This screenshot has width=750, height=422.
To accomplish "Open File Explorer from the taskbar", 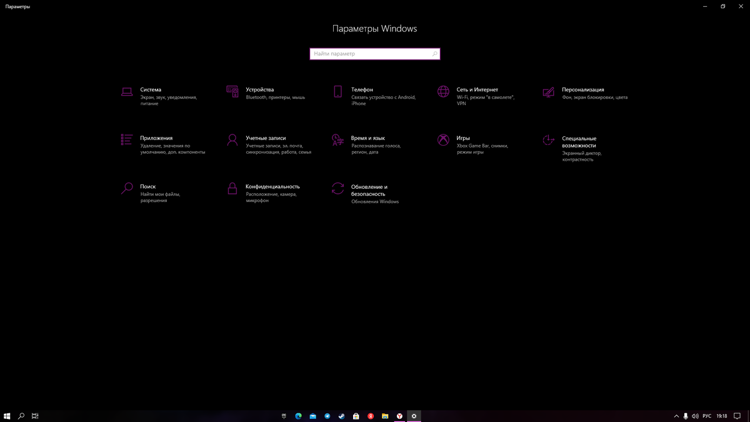I will (x=385, y=416).
